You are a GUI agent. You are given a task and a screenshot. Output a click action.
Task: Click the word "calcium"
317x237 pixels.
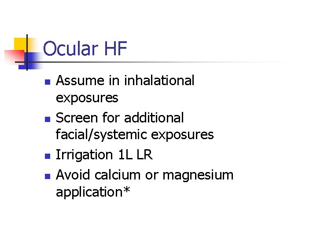pyautogui.click(x=118, y=175)
